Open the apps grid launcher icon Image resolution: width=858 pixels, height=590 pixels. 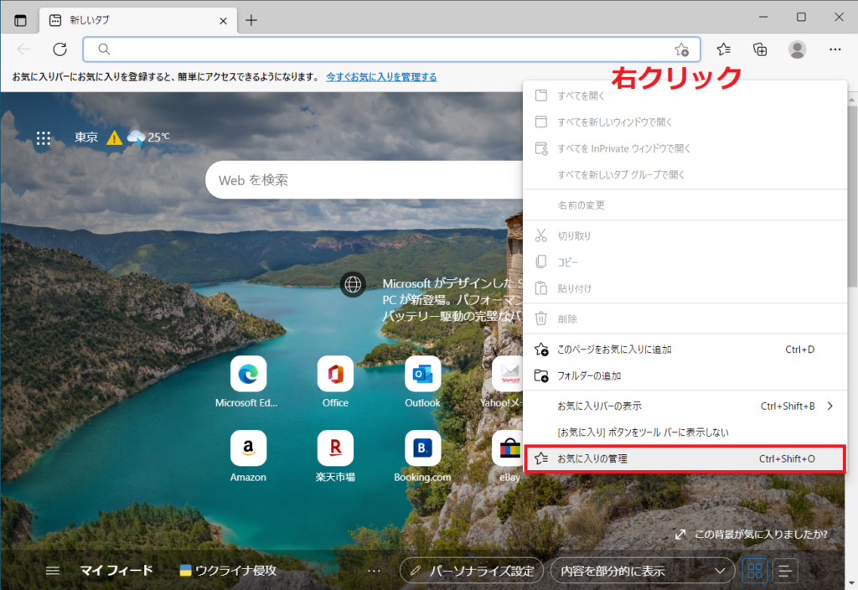click(x=44, y=138)
